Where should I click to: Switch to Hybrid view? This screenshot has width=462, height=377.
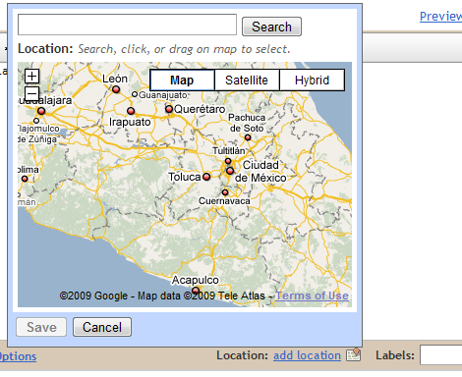coord(312,81)
